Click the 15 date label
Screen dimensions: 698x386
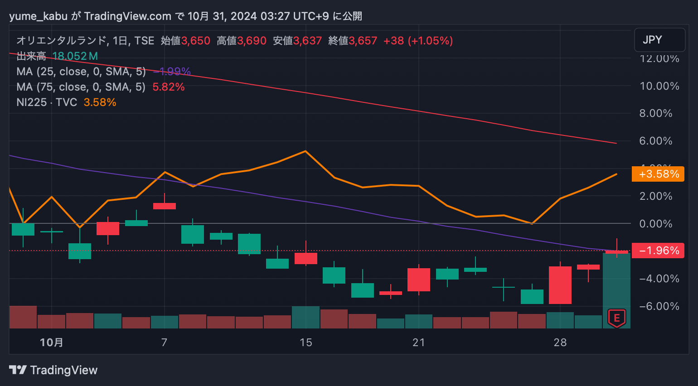pos(306,343)
